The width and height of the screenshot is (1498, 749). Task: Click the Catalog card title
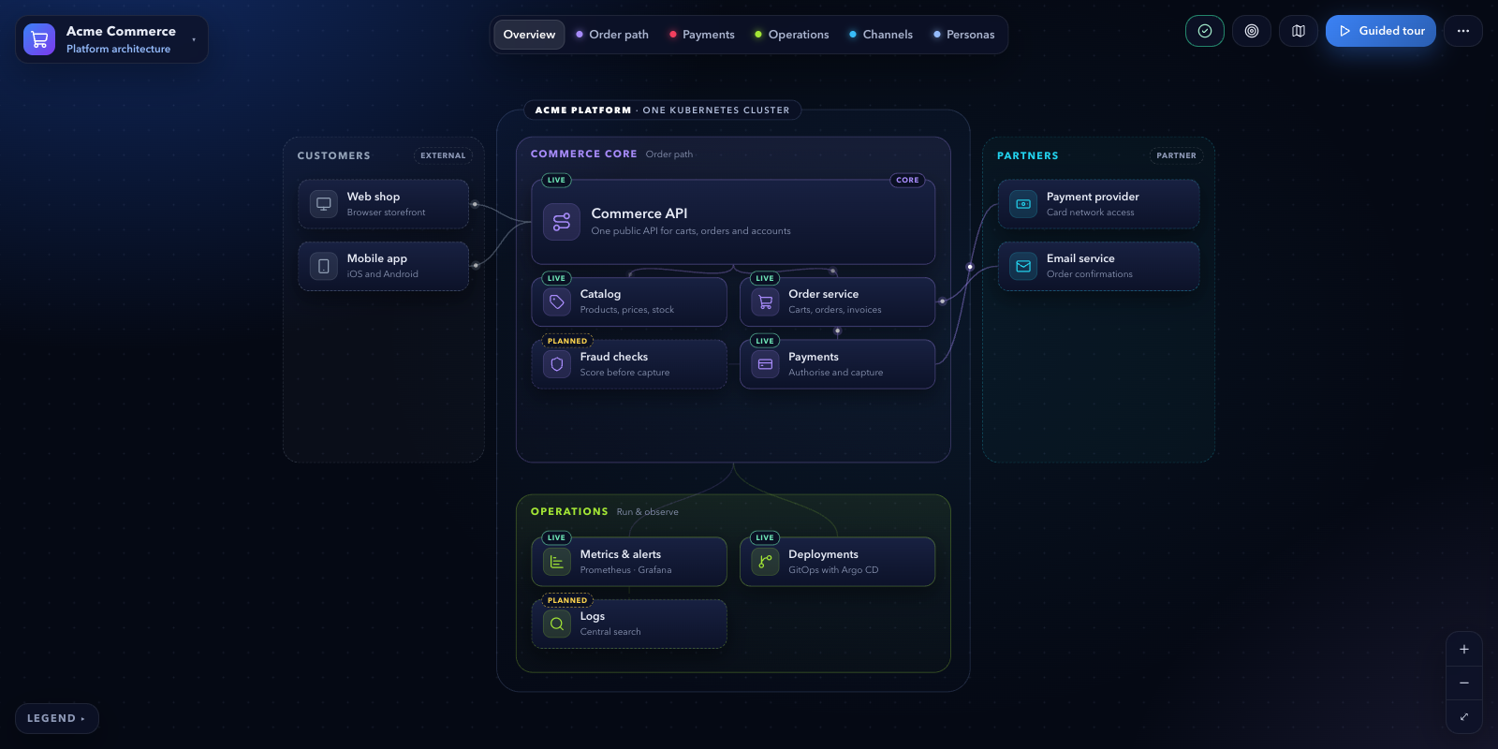click(x=600, y=294)
